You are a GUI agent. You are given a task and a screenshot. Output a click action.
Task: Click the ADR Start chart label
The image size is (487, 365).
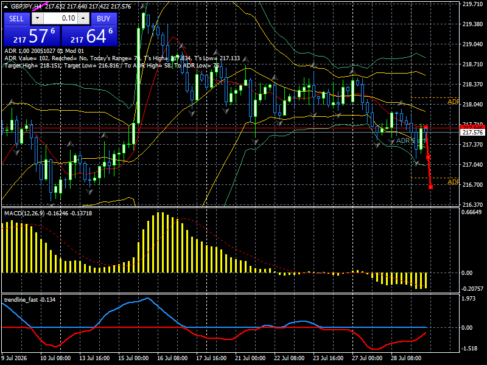pos(410,141)
